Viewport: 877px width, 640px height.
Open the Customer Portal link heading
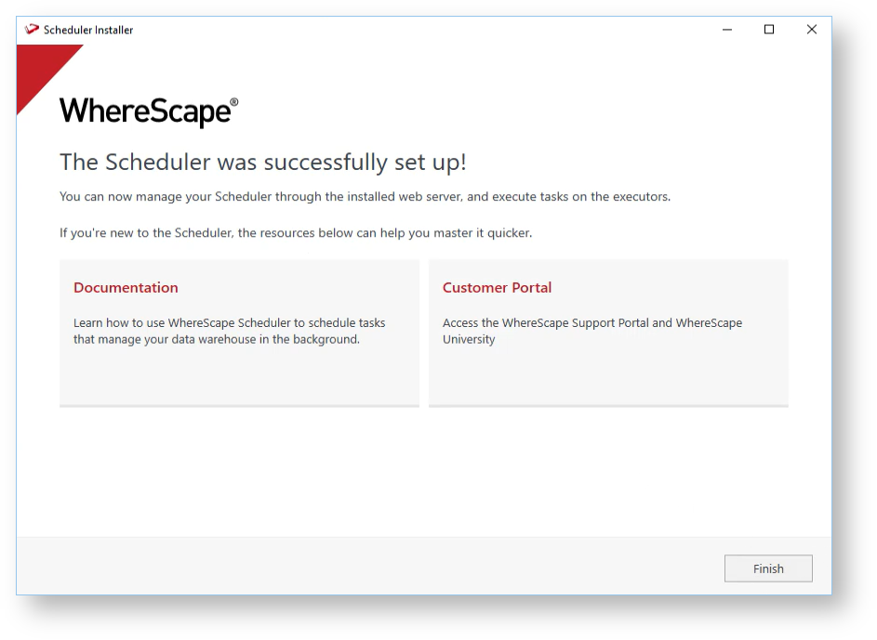click(497, 288)
